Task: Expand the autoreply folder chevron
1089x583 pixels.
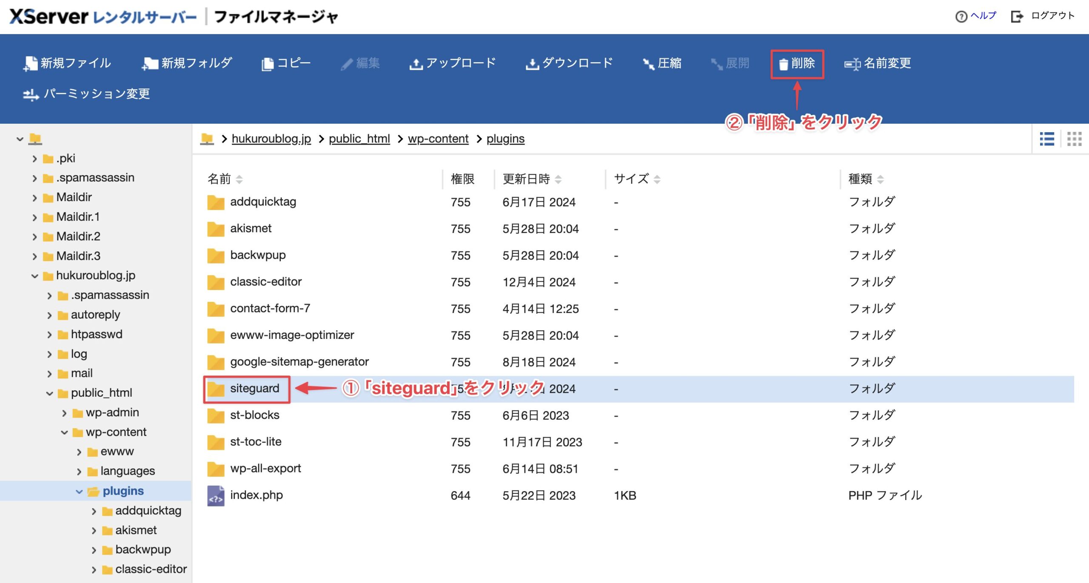Action: 49,315
